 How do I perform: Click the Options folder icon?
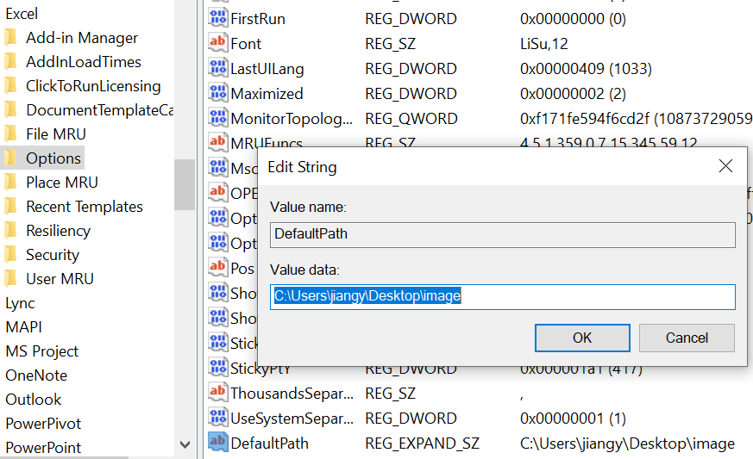(x=10, y=158)
